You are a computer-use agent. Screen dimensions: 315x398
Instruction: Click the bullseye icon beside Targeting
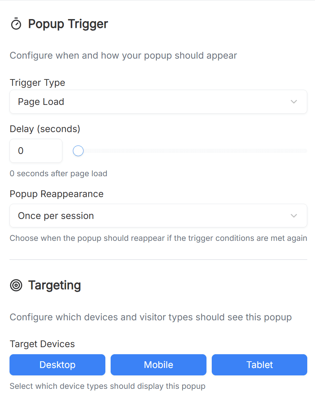coord(16,285)
